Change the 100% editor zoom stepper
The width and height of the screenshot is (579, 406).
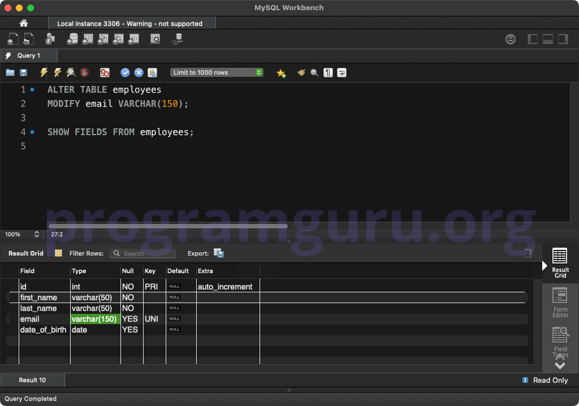[37, 234]
